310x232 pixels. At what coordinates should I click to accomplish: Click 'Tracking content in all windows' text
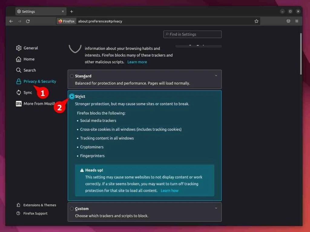(x=107, y=138)
